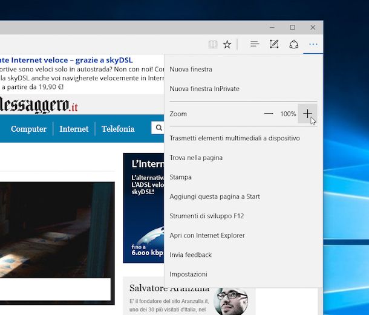Choose Apri con Internet Explorer
The image size is (369, 315).
coord(207,235)
